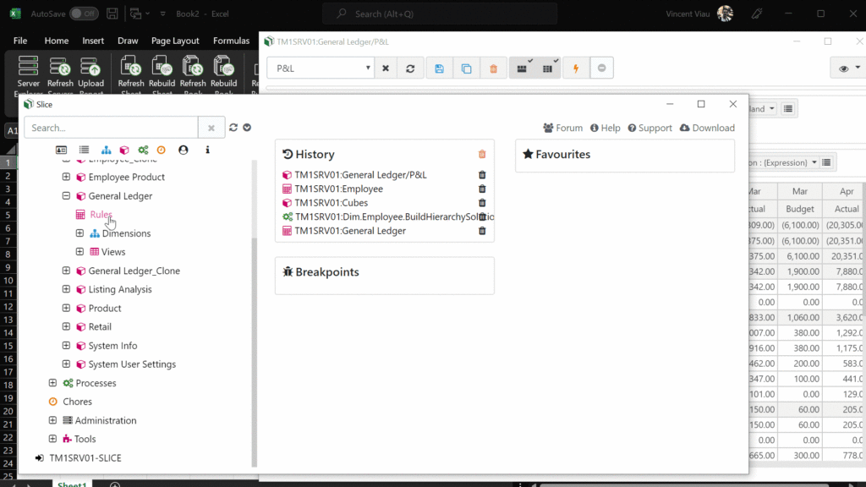Filter tree by the processes gears icon

point(143,150)
